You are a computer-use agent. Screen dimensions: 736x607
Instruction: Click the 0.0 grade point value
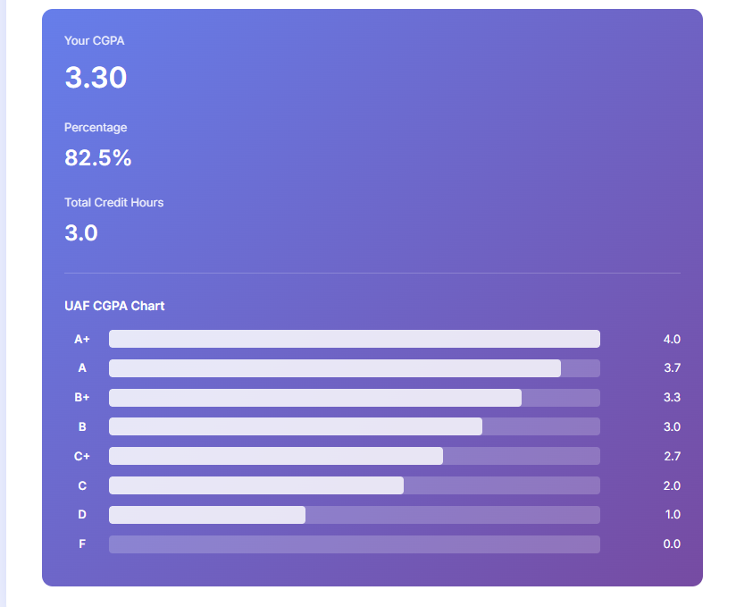[x=671, y=544]
